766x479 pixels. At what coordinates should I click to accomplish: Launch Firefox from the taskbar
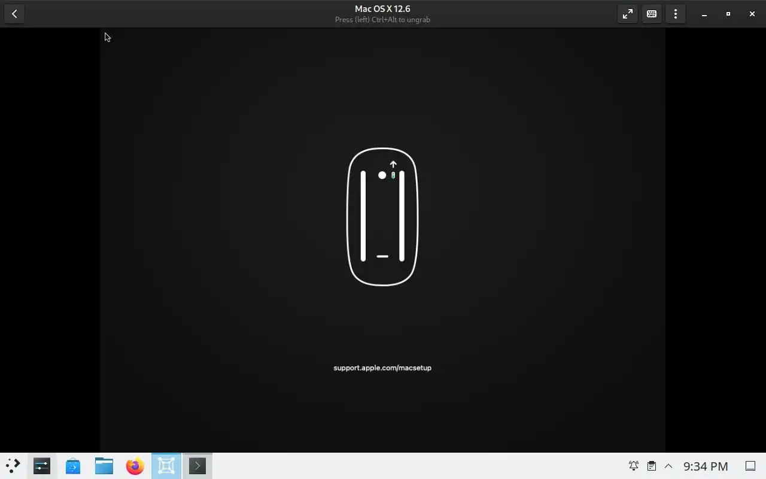(135, 466)
